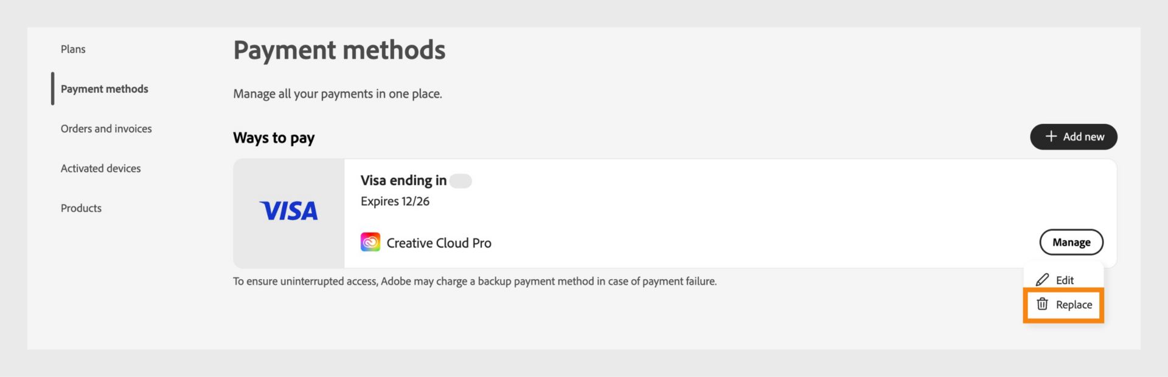This screenshot has width=1168, height=377.
Task: Click the hidden card number placeholder
Action: click(461, 181)
